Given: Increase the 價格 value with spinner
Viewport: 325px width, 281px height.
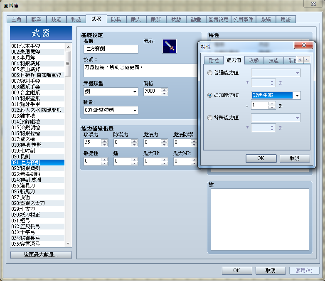Looking at the screenshot, I should [164, 90].
